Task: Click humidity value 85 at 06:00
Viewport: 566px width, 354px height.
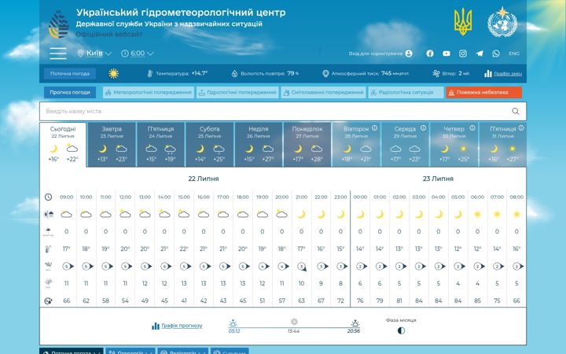Action: pyautogui.click(x=477, y=301)
